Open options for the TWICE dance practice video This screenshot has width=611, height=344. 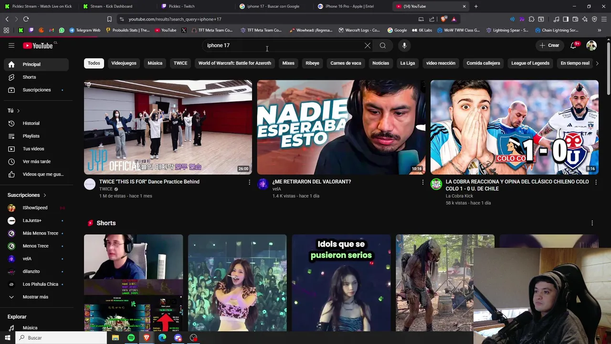click(x=249, y=182)
